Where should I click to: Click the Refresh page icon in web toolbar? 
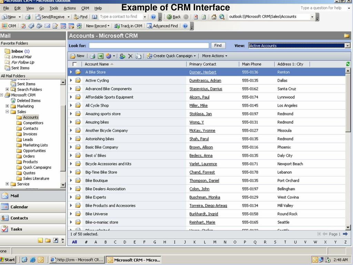pyautogui.click(x=204, y=17)
